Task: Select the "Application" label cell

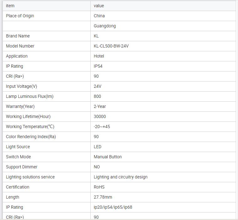Action: coord(17,56)
